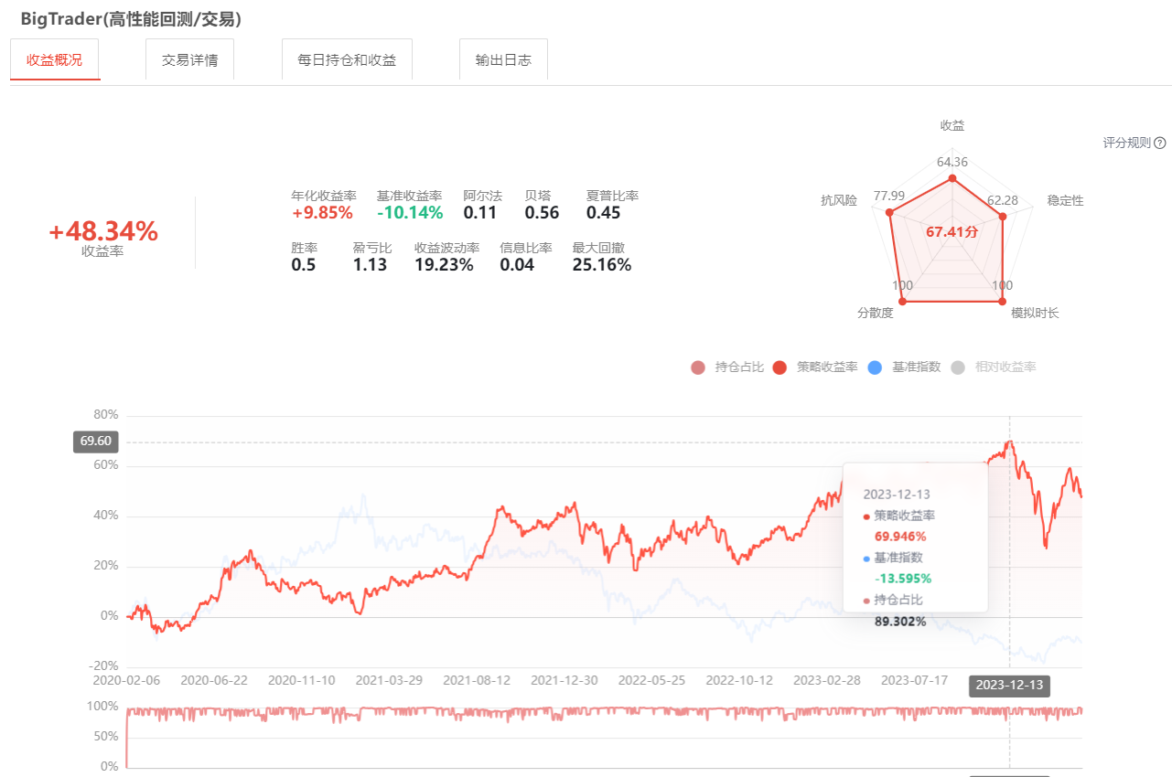
Task: Switch to the 交易详情 tab
Action: tap(189, 59)
